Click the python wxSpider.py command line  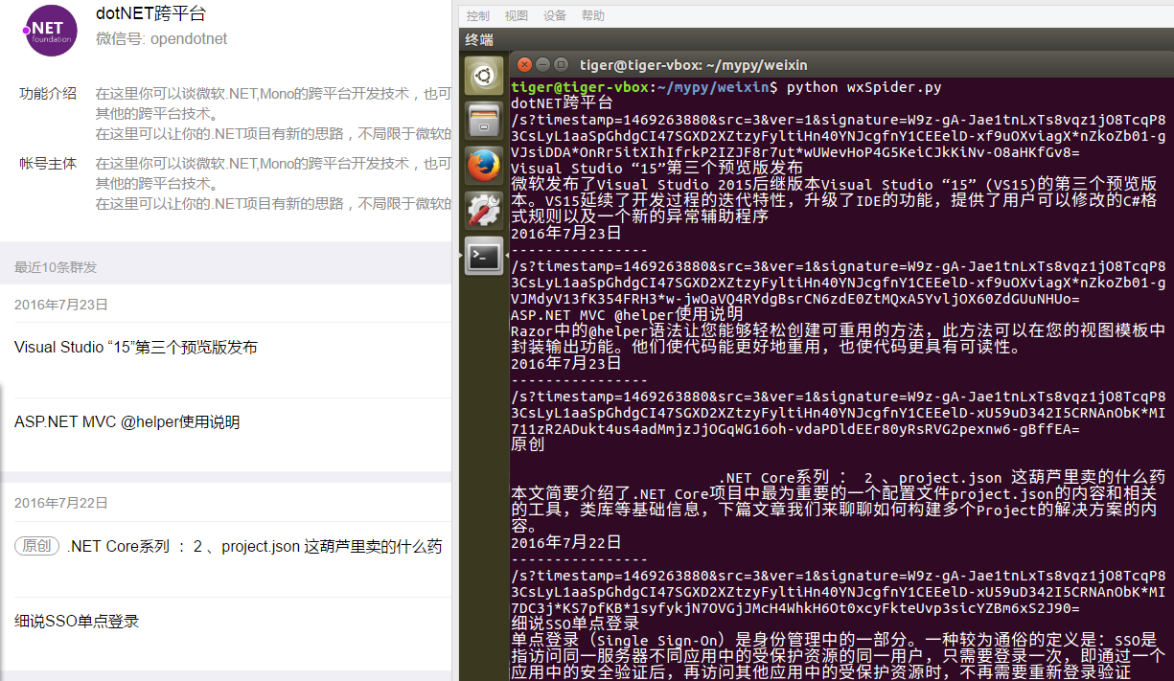863,87
